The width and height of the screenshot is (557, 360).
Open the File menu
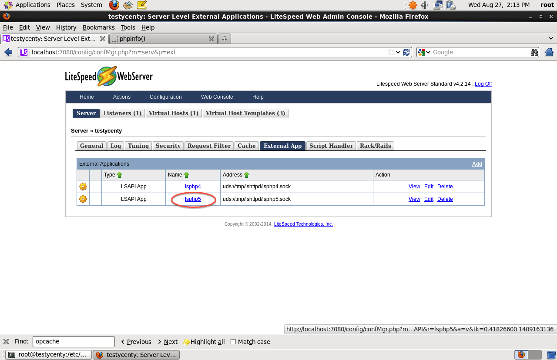tap(8, 27)
